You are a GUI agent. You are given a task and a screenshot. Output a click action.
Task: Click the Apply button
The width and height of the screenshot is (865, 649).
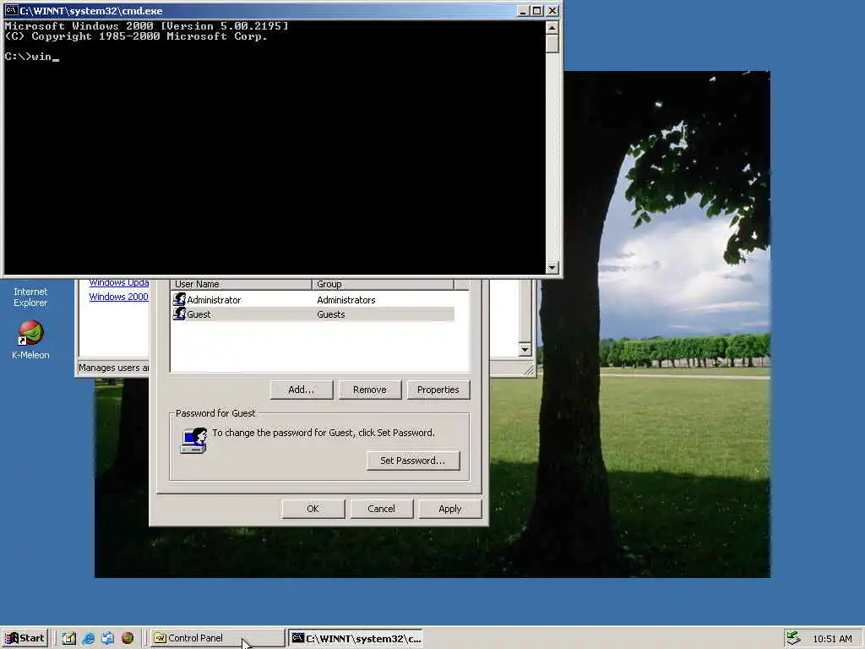pos(449,509)
